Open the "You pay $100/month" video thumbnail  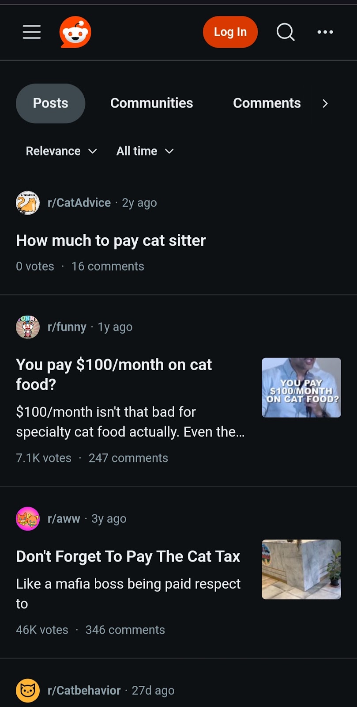[301, 388]
